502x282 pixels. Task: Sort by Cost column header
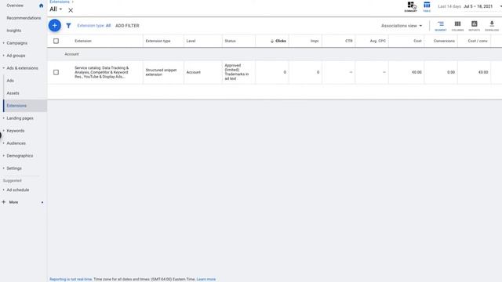click(417, 41)
